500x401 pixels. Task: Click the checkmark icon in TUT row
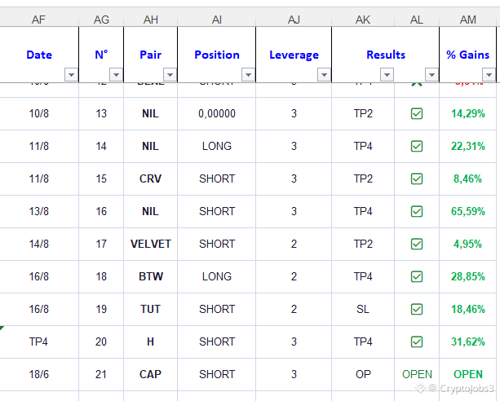[417, 309]
